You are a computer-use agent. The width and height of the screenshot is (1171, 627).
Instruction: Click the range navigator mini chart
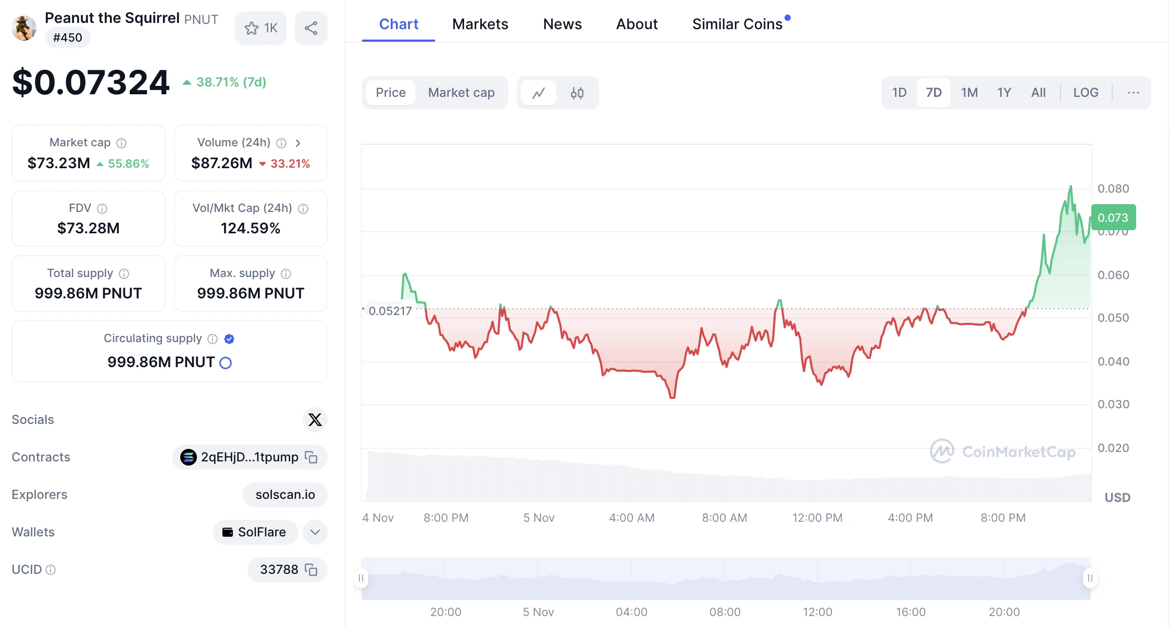[726, 579]
